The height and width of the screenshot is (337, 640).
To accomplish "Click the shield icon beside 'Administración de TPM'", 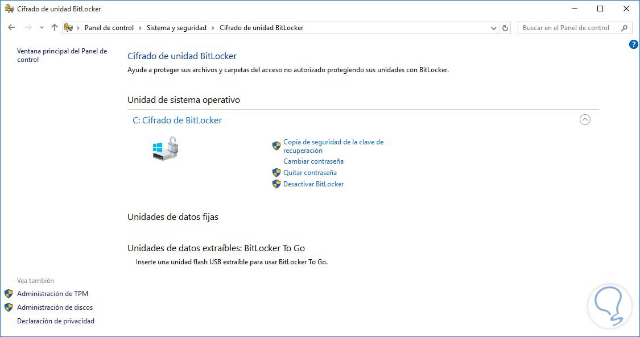I will pyautogui.click(x=9, y=294).
